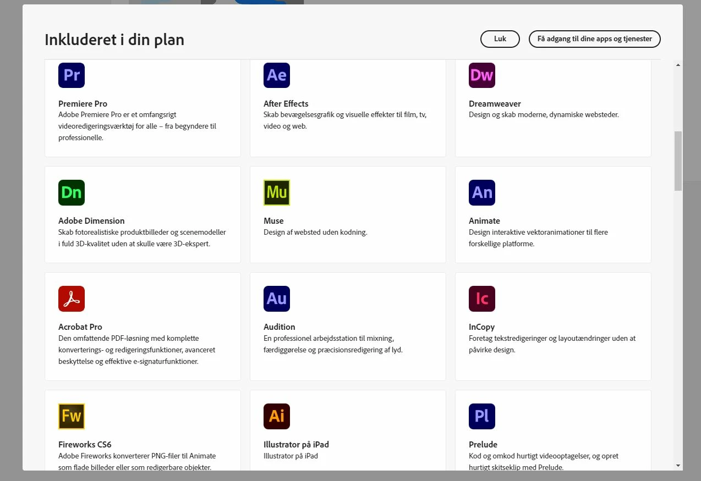Select the Muse title text
This screenshot has height=481, width=701.
[x=273, y=220]
